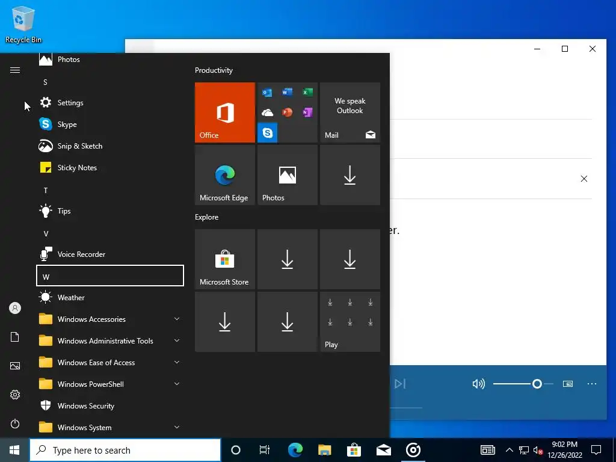Viewport: 616px width, 462px height.
Task: Launch Skype from the app list
Action: click(110, 124)
